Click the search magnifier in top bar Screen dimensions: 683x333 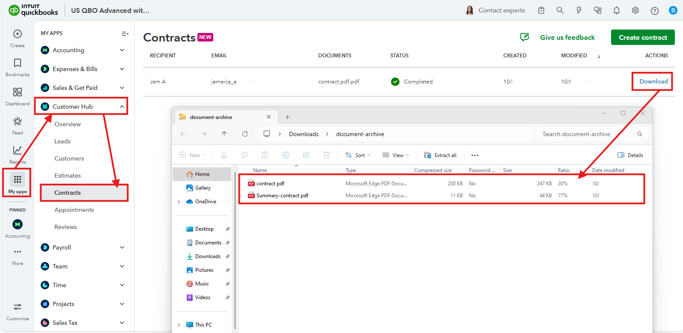(x=560, y=11)
